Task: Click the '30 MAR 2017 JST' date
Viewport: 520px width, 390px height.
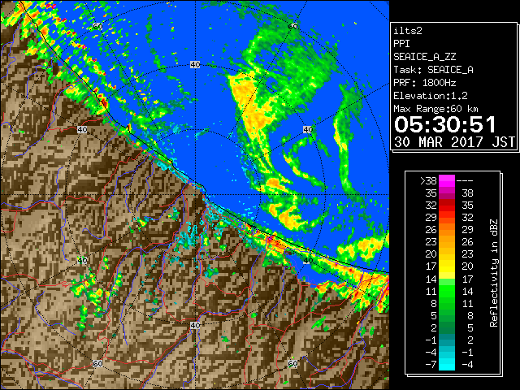Action: click(454, 142)
